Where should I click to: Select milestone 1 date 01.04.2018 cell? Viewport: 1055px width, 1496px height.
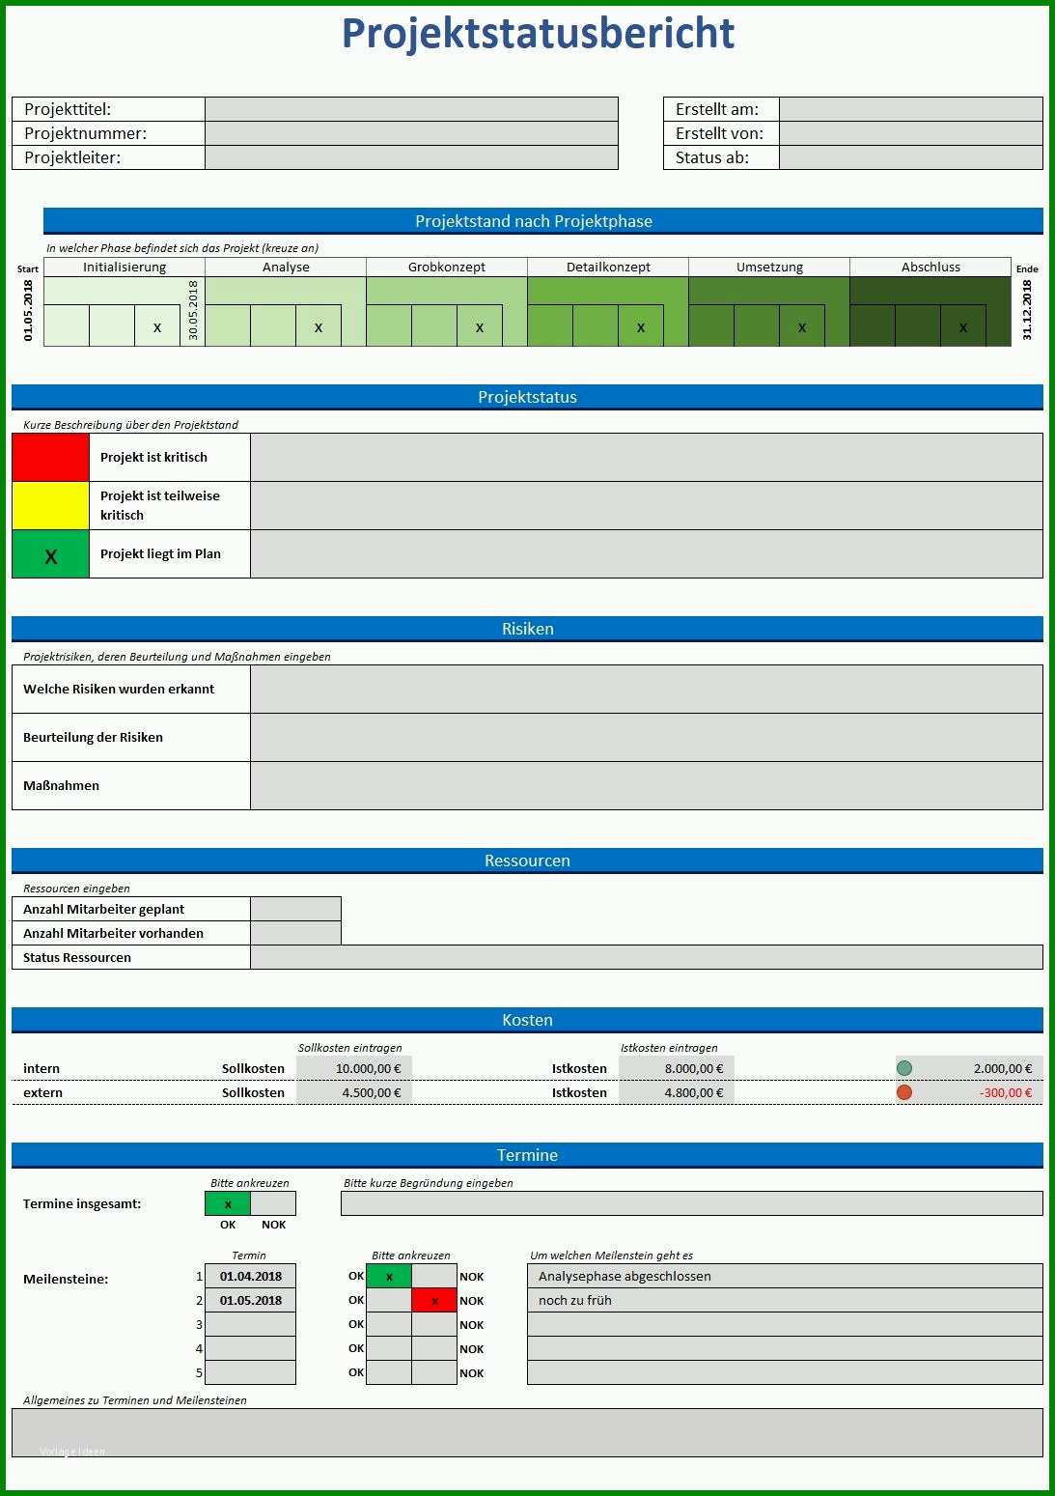(x=251, y=1276)
